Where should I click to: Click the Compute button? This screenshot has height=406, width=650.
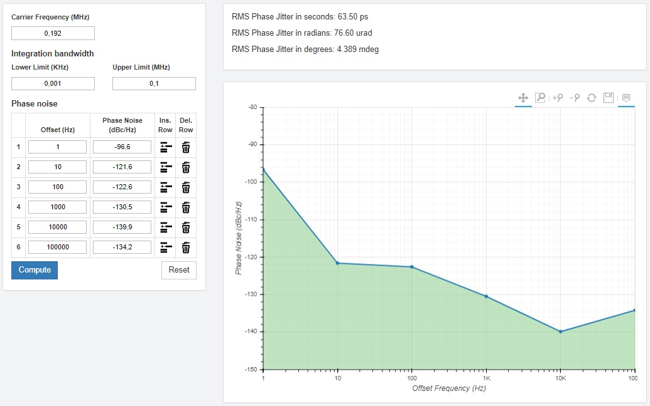35,270
